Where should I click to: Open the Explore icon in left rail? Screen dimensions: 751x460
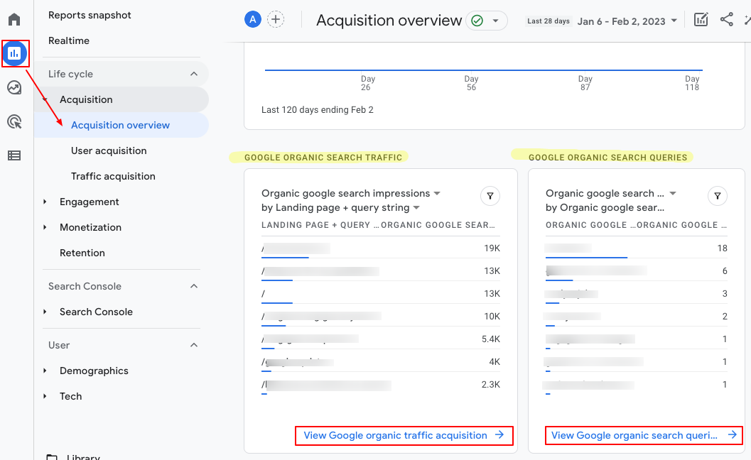[x=14, y=87]
